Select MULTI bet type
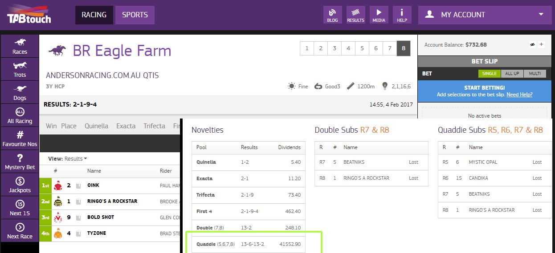This screenshot has height=253, width=555. pyautogui.click(x=535, y=74)
